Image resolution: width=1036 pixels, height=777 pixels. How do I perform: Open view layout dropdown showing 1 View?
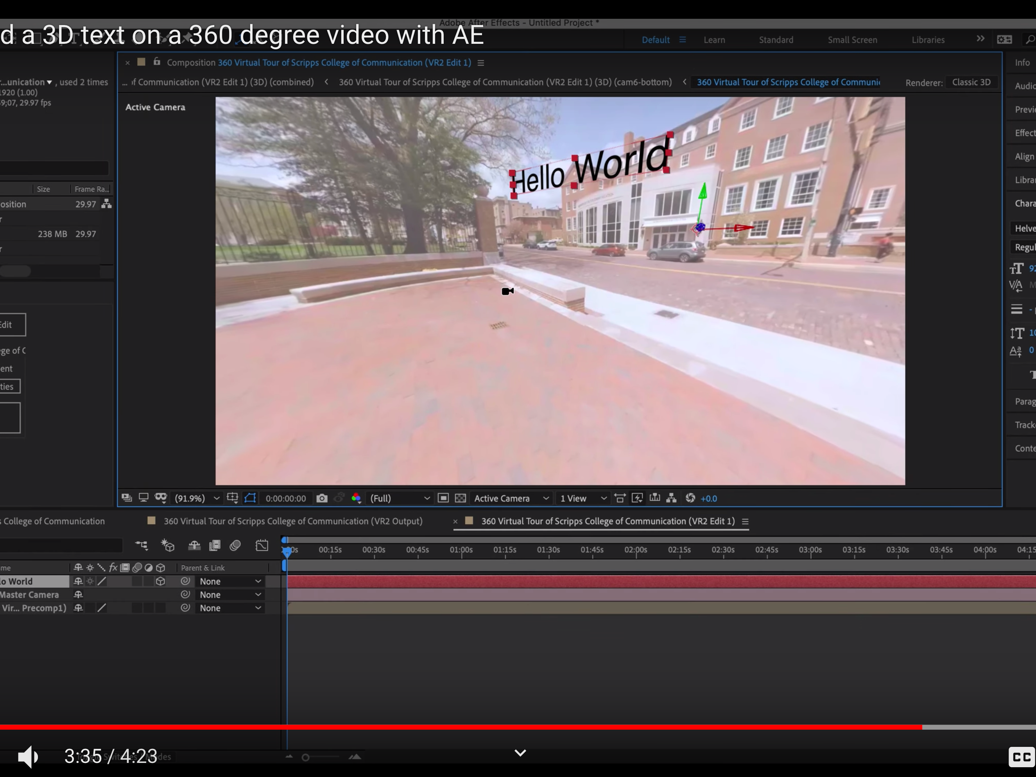tap(583, 498)
